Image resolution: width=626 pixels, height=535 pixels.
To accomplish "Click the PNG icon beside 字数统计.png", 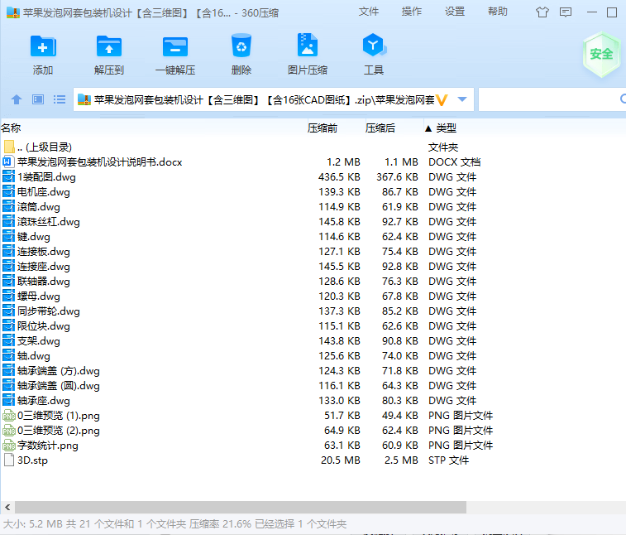I will point(9,445).
